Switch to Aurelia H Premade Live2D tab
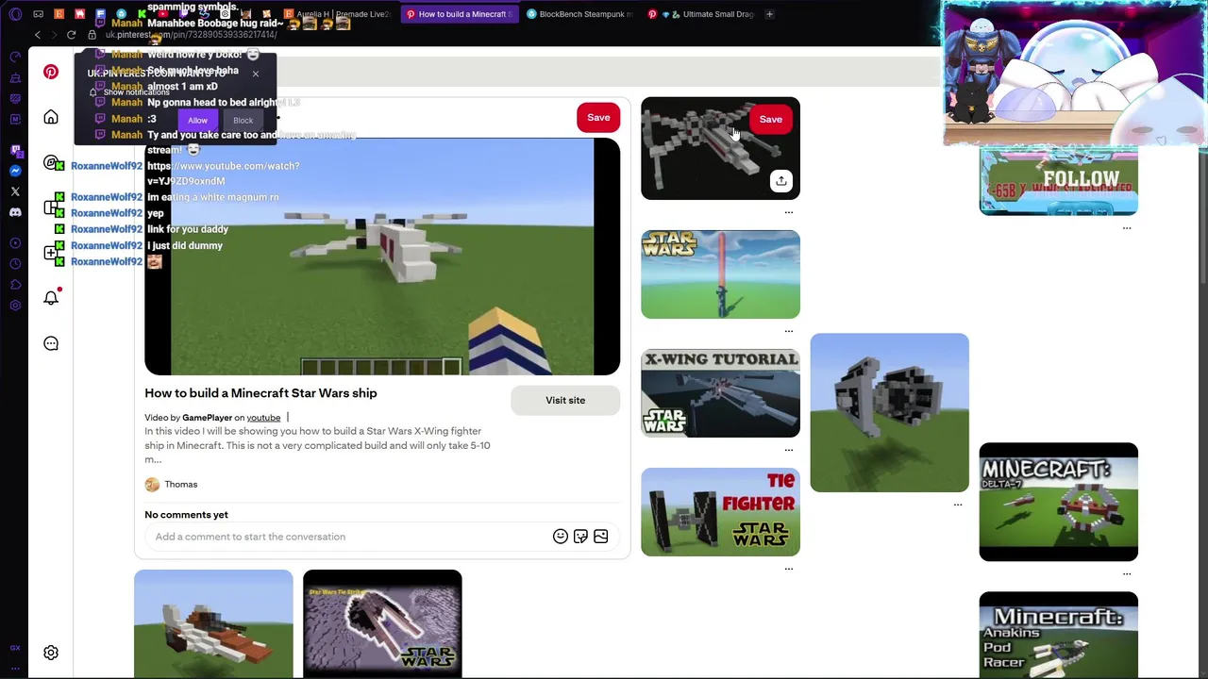 coord(337,14)
